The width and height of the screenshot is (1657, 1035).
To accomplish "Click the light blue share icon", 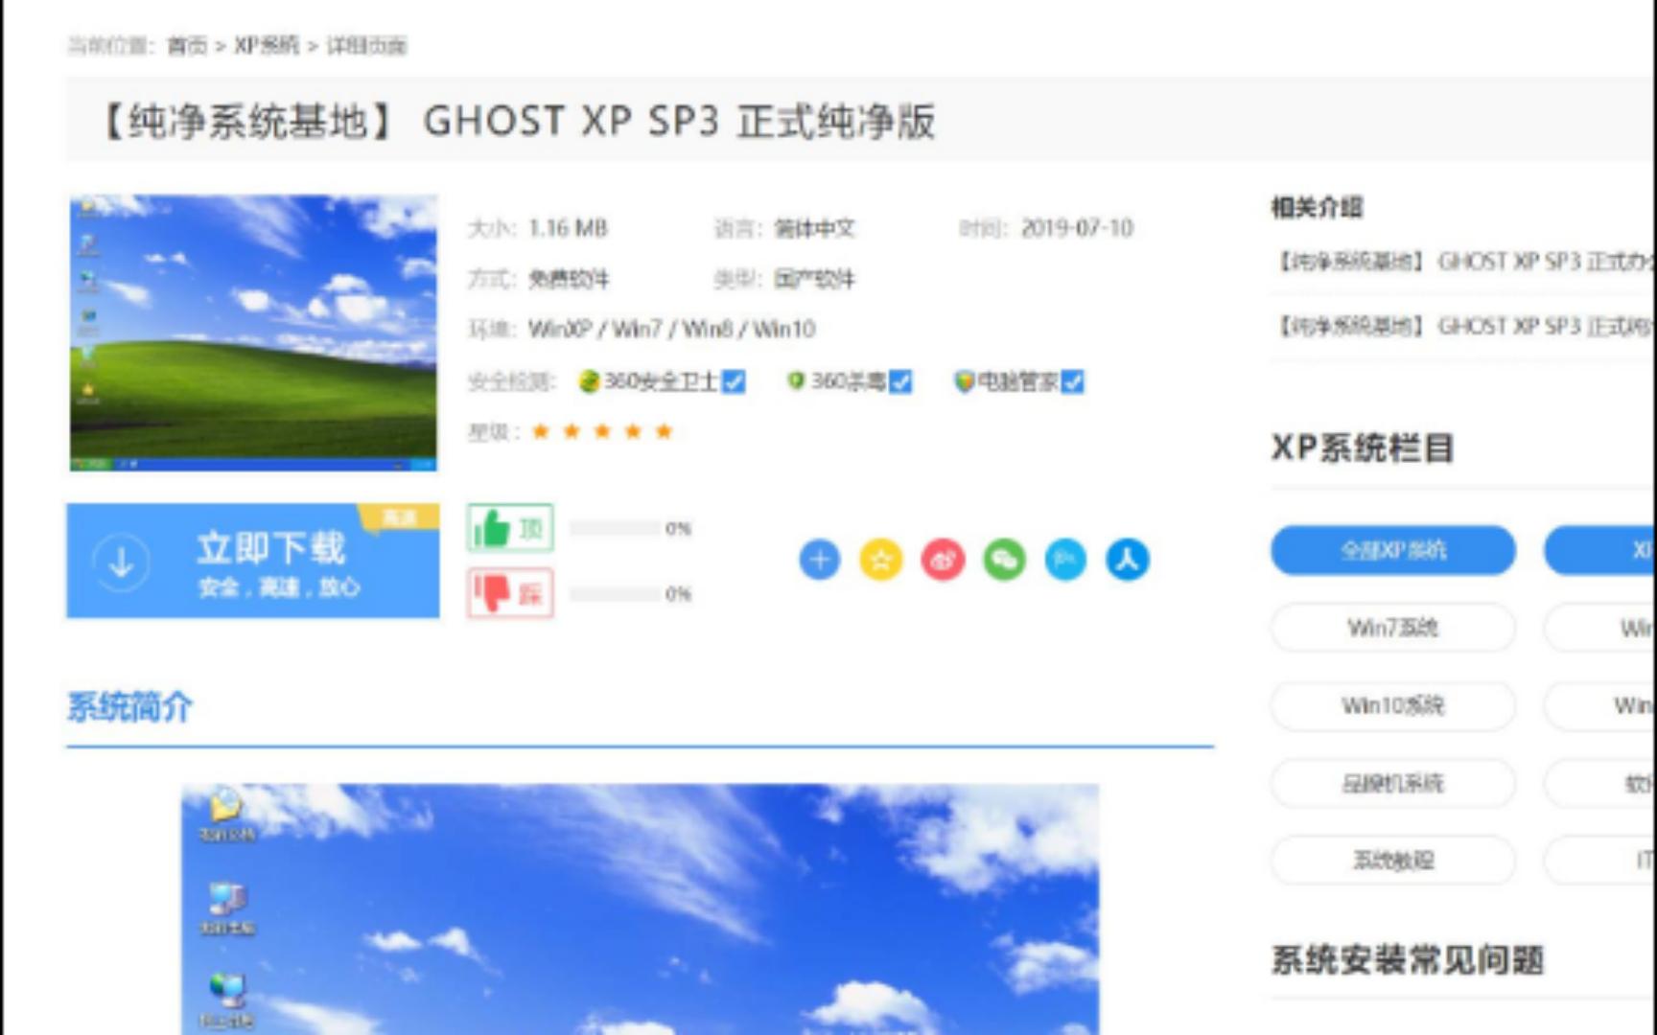I will [1065, 560].
